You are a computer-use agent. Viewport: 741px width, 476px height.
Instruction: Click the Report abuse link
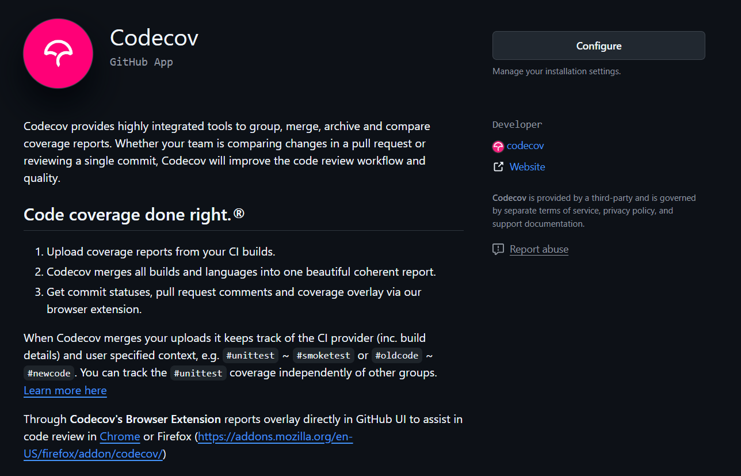pos(538,249)
